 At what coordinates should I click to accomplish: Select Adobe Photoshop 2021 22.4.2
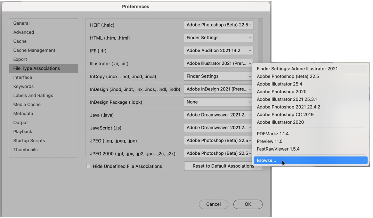tap(310, 107)
